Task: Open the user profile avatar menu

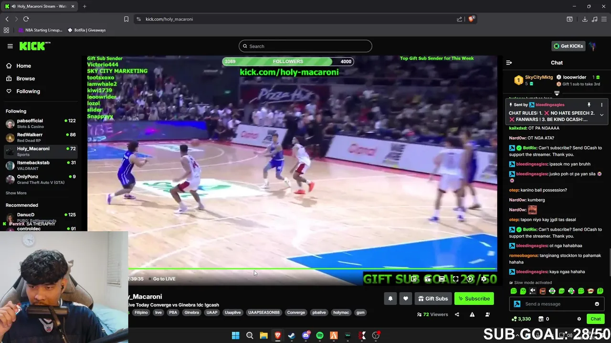Action: pyautogui.click(x=592, y=46)
